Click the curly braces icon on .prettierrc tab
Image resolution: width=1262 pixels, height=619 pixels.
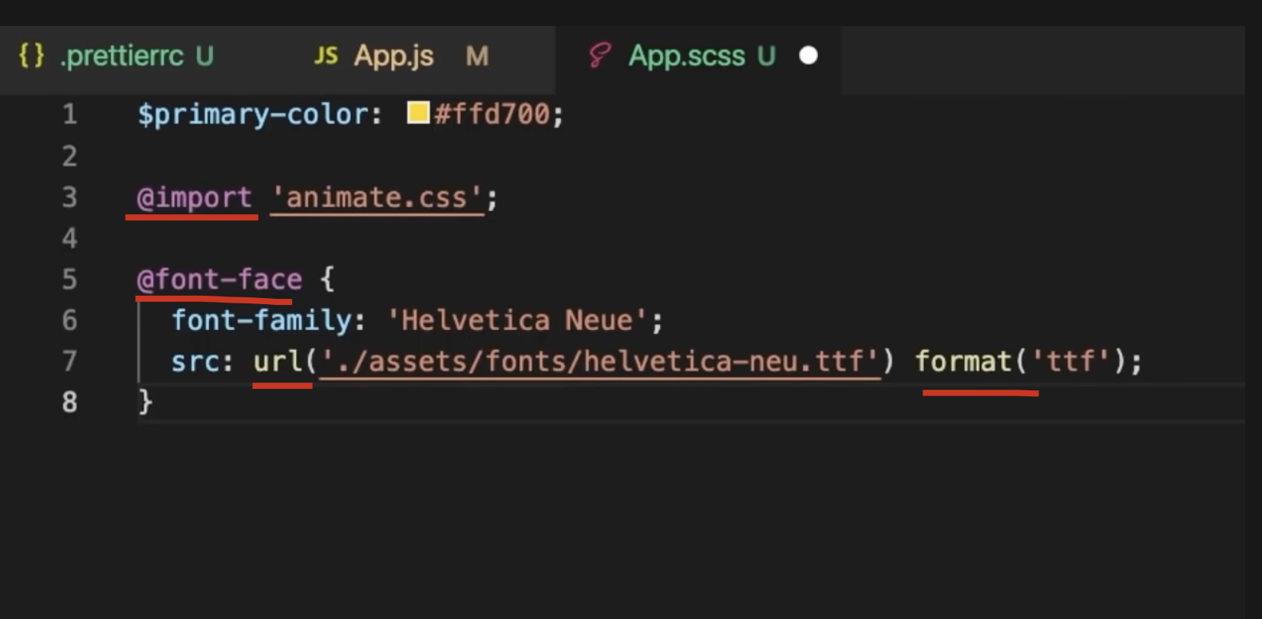(32, 56)
